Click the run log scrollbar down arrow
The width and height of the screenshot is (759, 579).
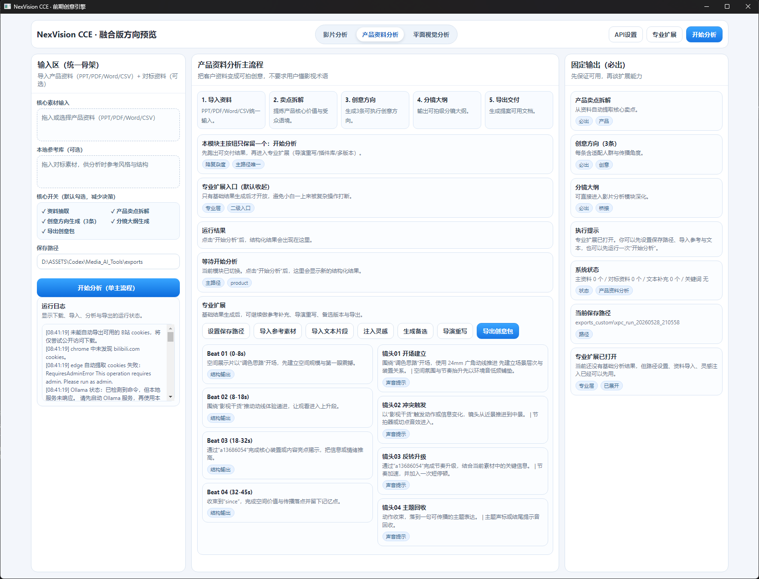[x=170, y=397]
